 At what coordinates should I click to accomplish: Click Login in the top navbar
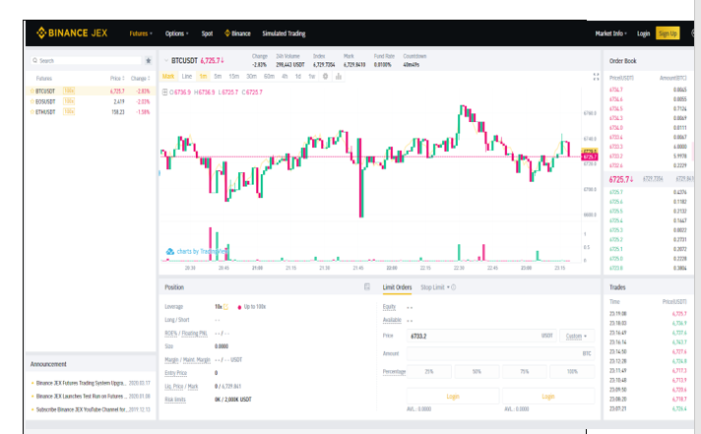point(643,33)
